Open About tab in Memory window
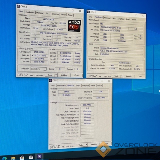Viewport: 160px width, 160px height. pos(99,85)
